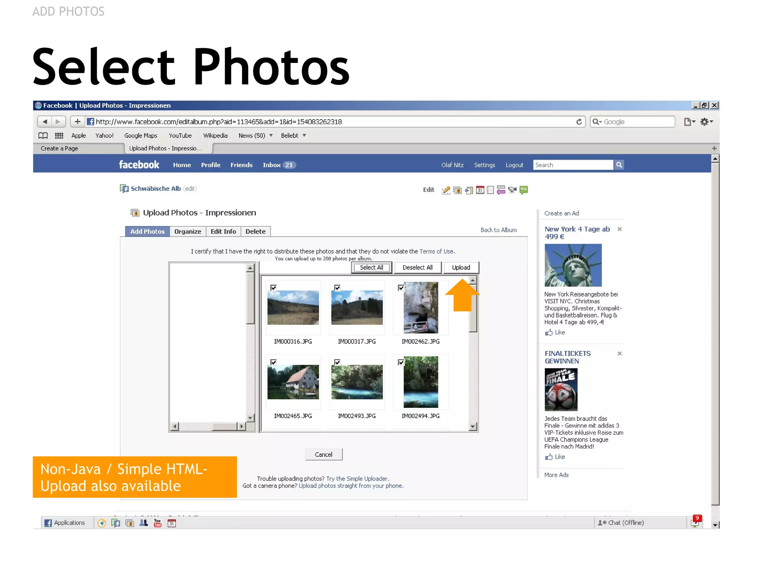The height and width of the screenshot is (569, 759).
Task: Uncheck the IM002462.JPG photo checkbox
Action: pos(401,288)
